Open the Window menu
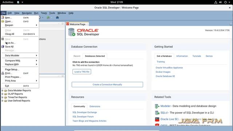Screen dimensions: 233x131 click(62, 13)
